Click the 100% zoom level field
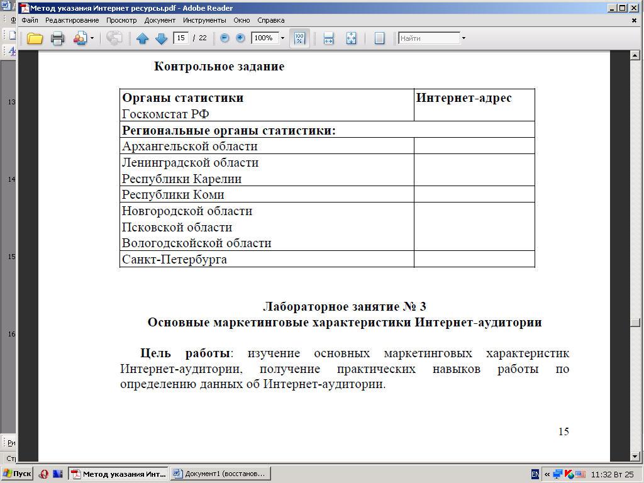Viewport: 644px width, 483px height. [x=265, y=38]
